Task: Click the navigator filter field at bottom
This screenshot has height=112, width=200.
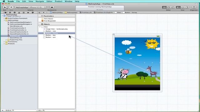Action: 24,110
